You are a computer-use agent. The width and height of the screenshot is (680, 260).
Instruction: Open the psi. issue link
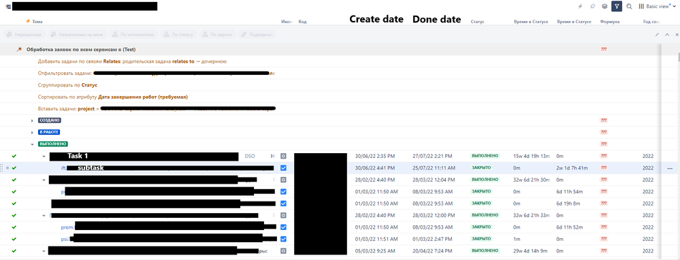(65, 239)
